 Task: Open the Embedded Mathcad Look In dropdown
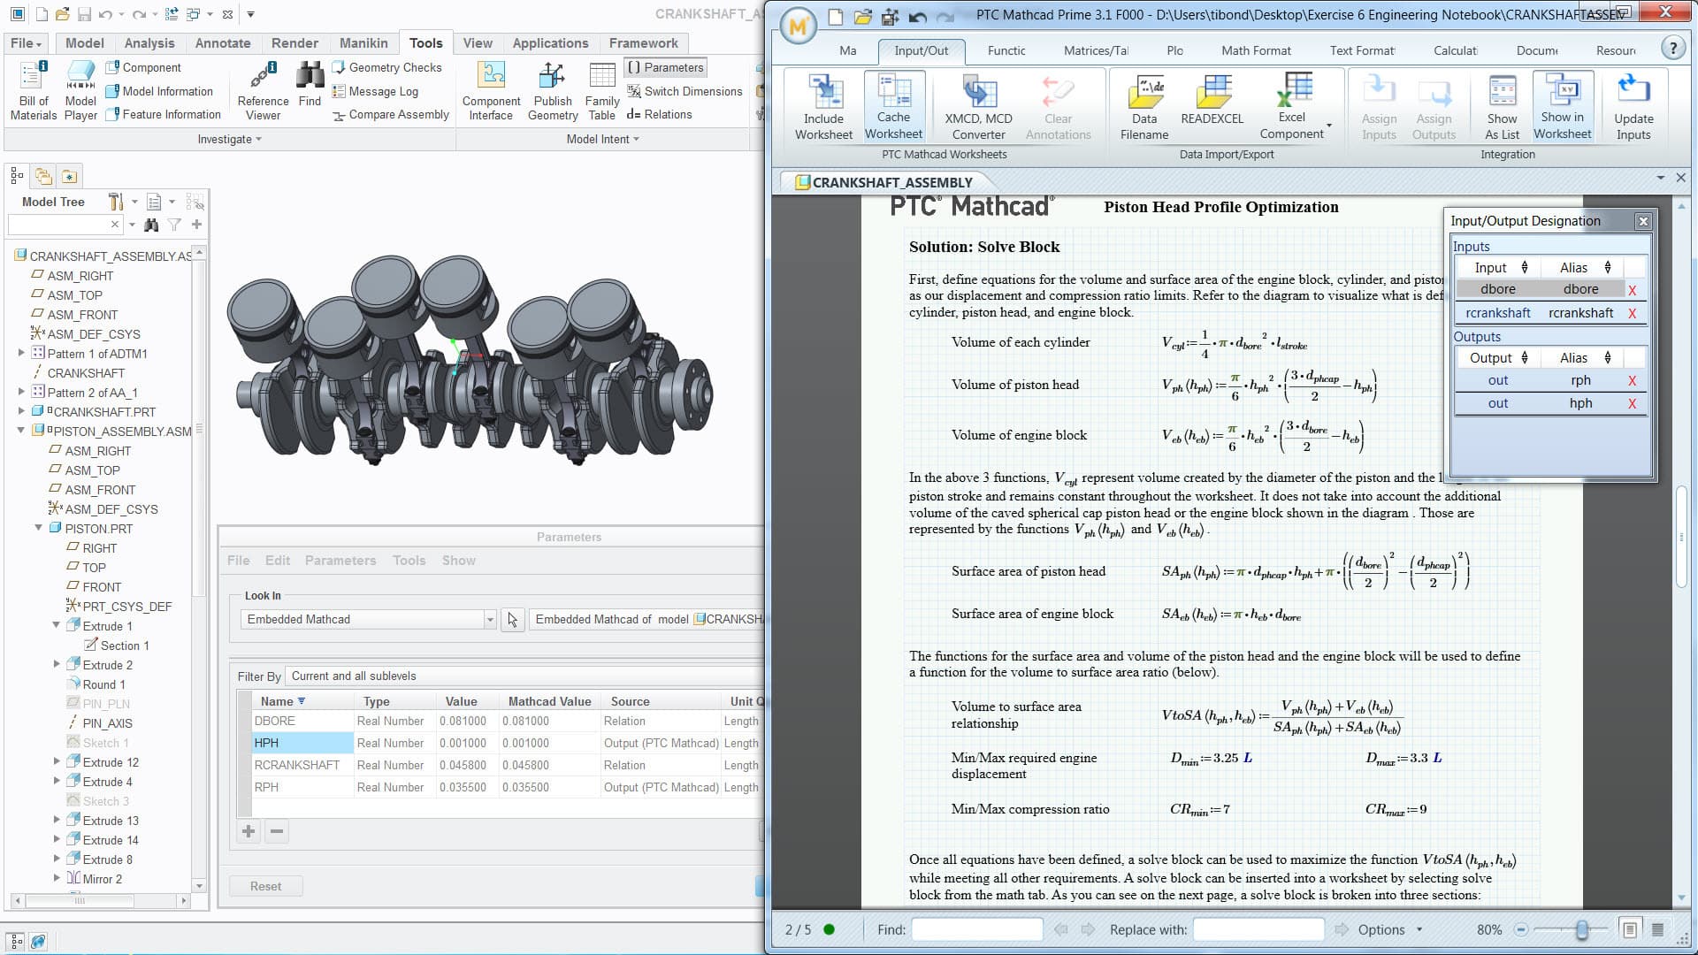click(x=490, y=619)
